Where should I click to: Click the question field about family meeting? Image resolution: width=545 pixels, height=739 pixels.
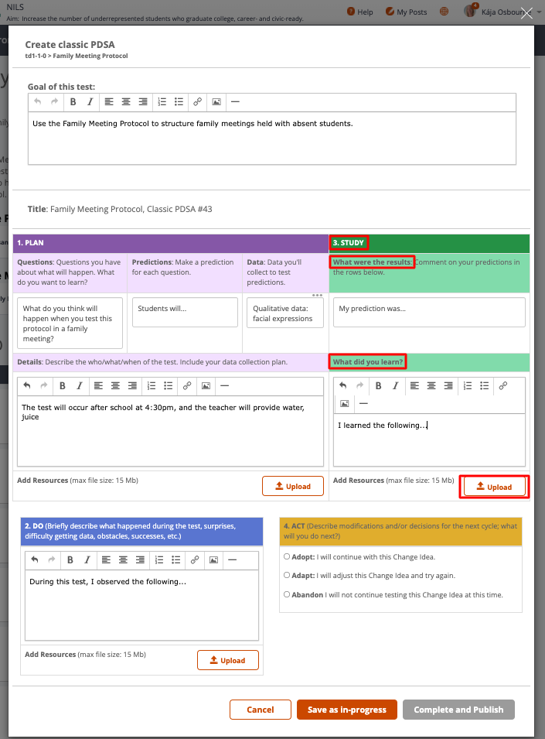(x=70, y=323)
